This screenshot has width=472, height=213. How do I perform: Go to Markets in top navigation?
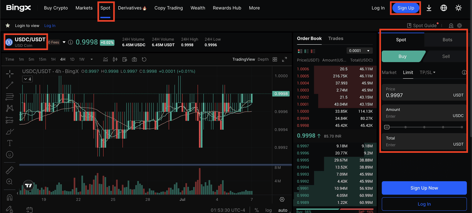click(x=84, y=8)
